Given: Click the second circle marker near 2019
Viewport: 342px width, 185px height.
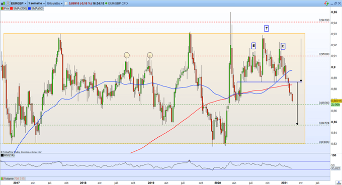Looking at the screenshot, I should [x=150, y=55].
